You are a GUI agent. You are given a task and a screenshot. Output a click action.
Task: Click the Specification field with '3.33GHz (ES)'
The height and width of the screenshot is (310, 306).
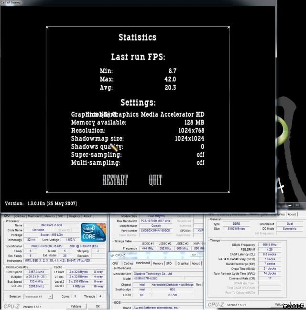click(65, 246)
